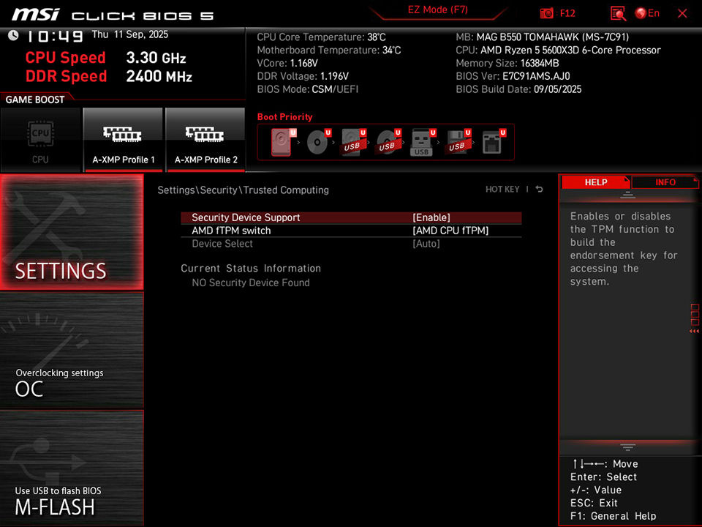Click the CD/DVD drive in Boot Priority
Image resolution: width=702 pixels, height=527 pixels.
[317, 141]
